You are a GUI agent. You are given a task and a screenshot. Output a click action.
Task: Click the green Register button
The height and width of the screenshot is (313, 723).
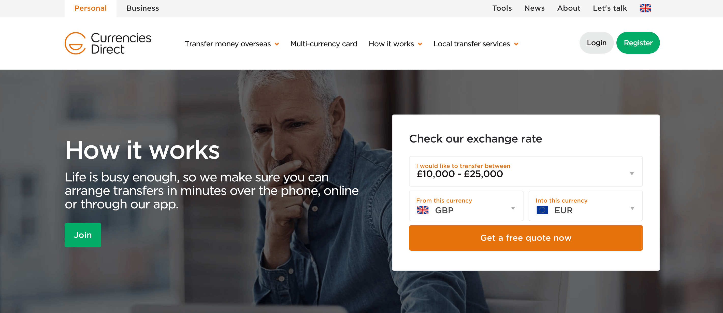pyautogui.click(x=638, y=43)
